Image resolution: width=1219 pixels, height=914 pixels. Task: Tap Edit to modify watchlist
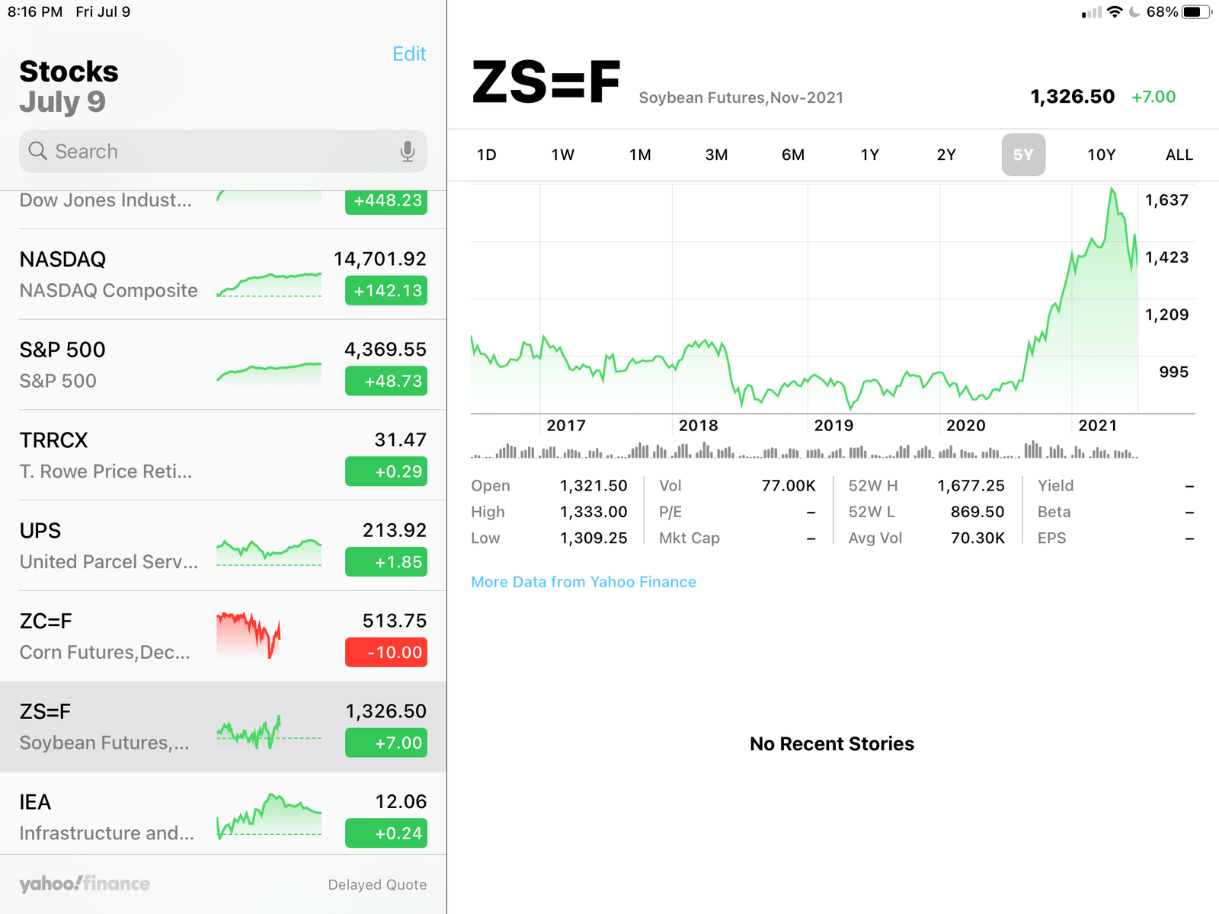(409, 54)
